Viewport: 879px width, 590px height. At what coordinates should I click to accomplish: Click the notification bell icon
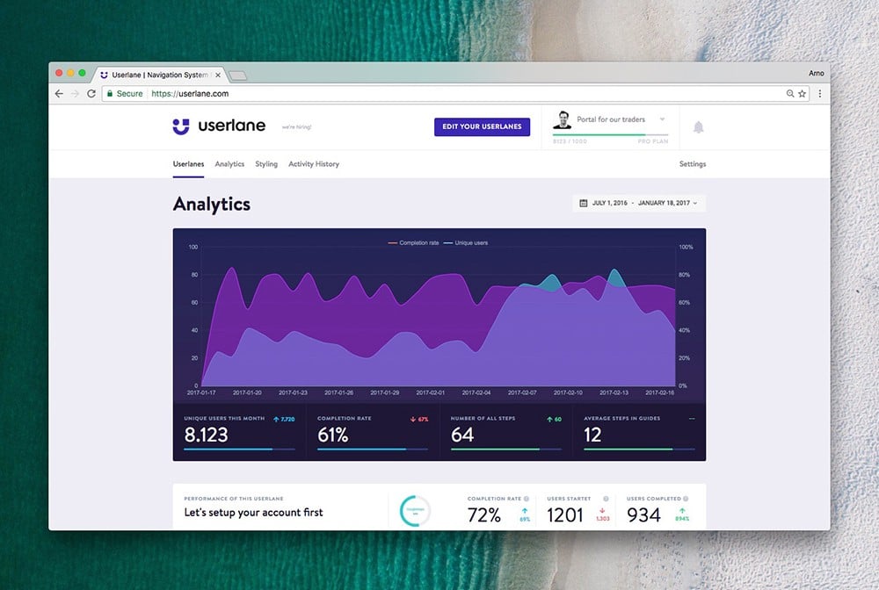click(699, 127)
